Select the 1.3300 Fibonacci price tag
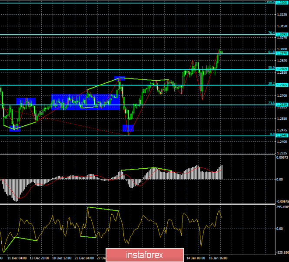 pyautogui.click(x=282, y=2)
